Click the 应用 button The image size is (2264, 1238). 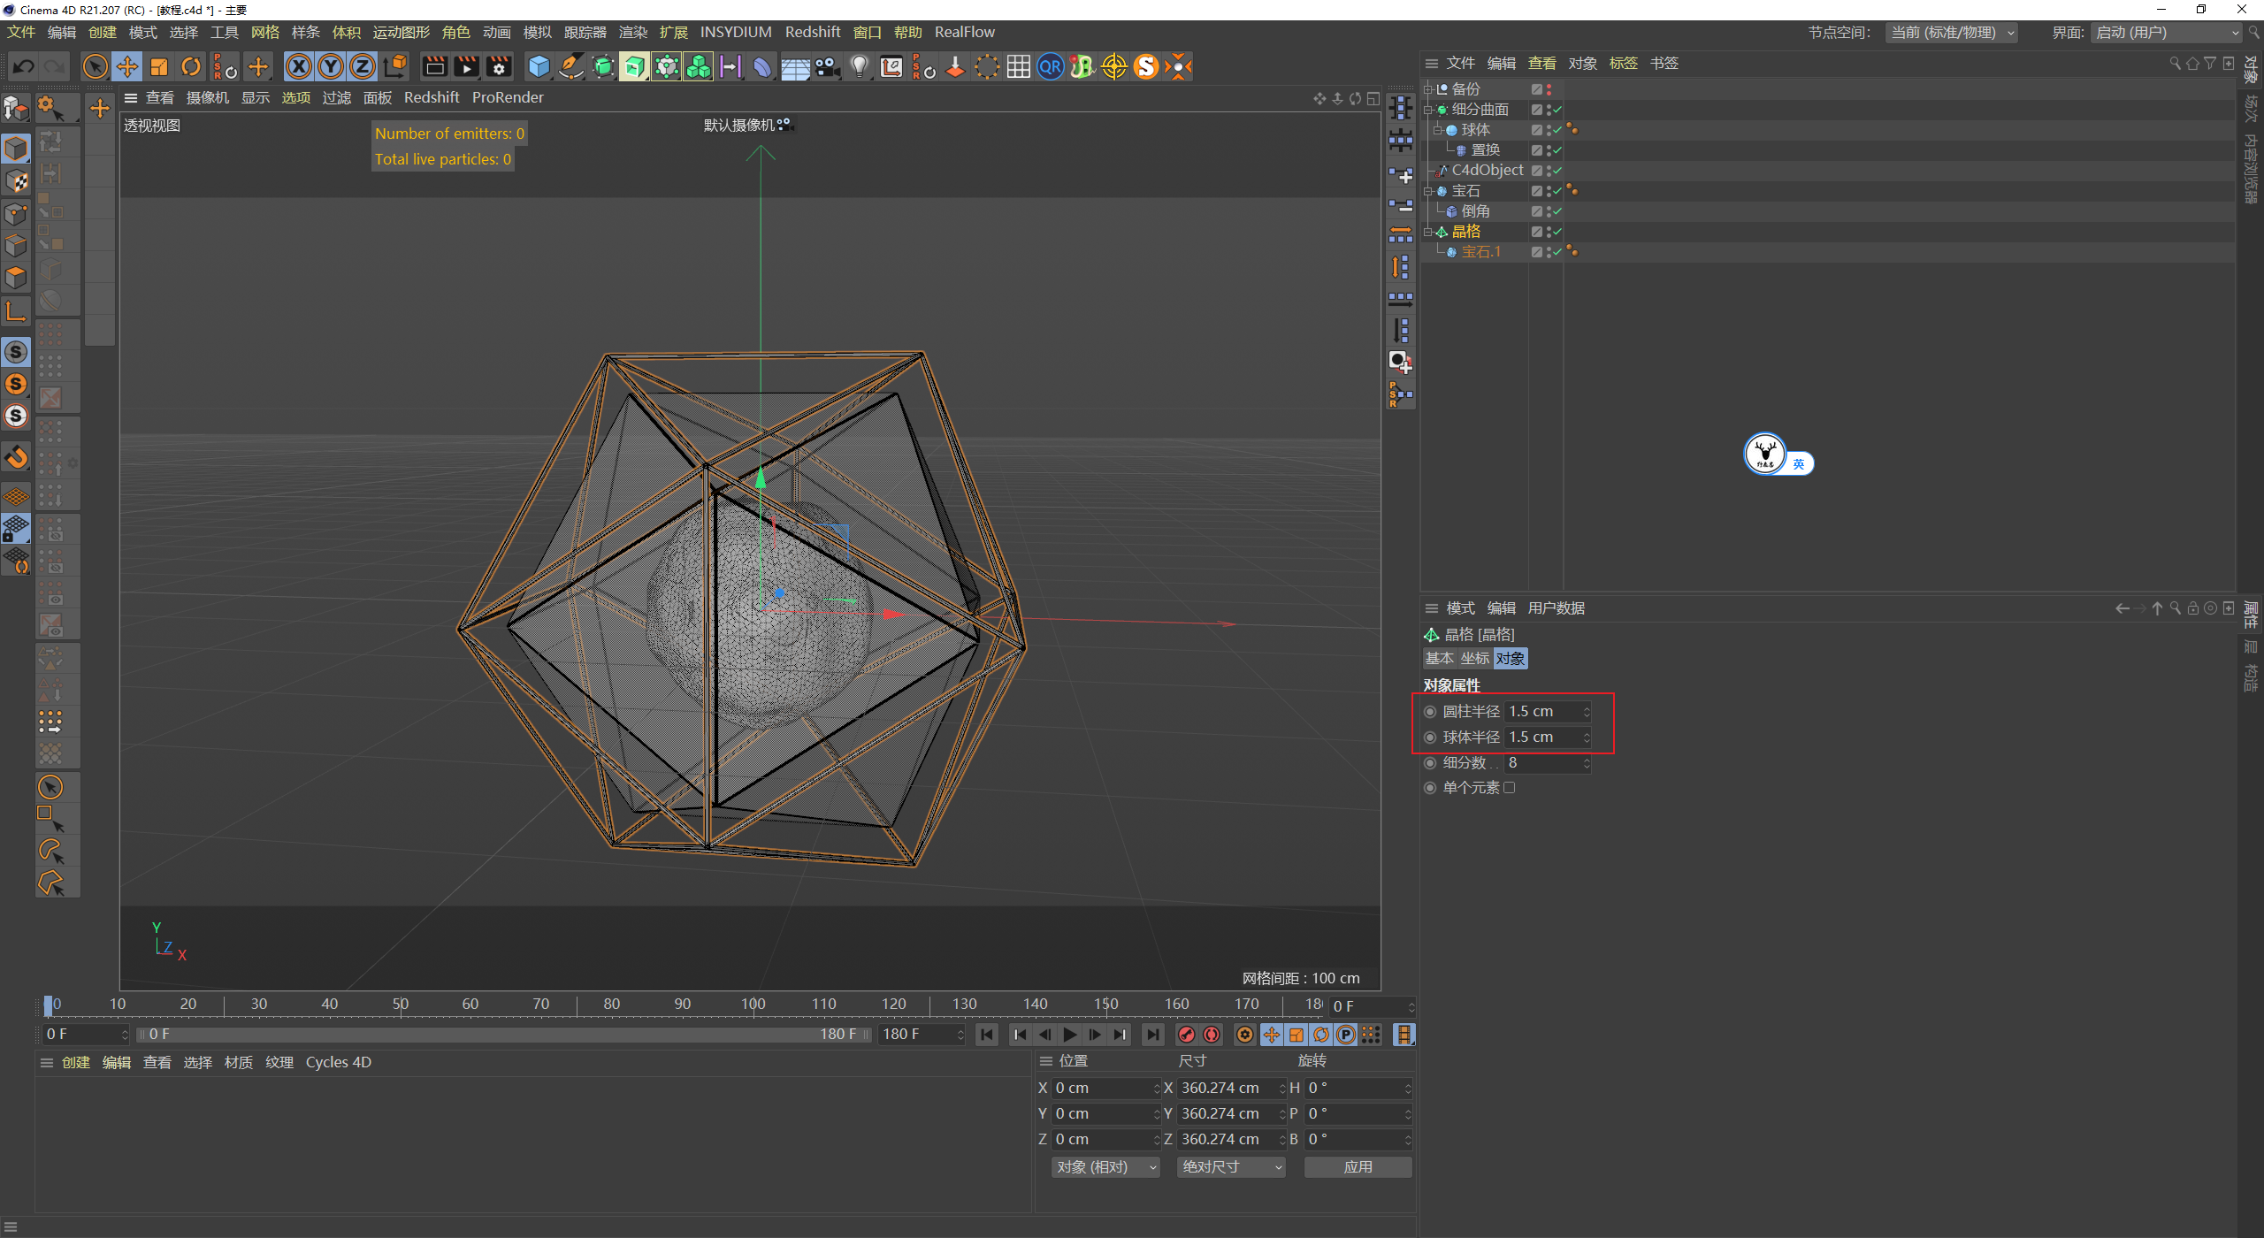click(x=1358, y=1166)
